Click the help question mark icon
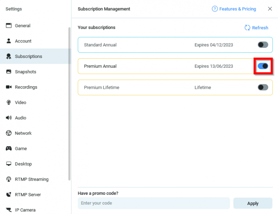This screenshot has height=214, width=278. (x=215, y=9)
